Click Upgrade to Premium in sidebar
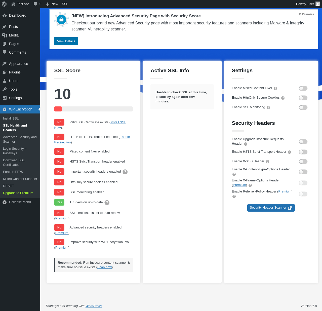322x311 pixels. pyautogui.click(x=20, y=193)
